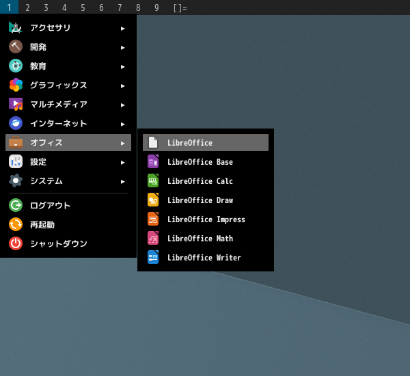Click the 再起動 orange restart icon
This screenshot has width=410, height=376.
pos(16,224)
